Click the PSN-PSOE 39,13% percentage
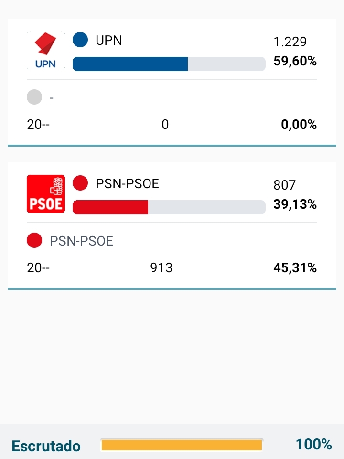Viewport: 344px width, 459px height. coord(295,204)
